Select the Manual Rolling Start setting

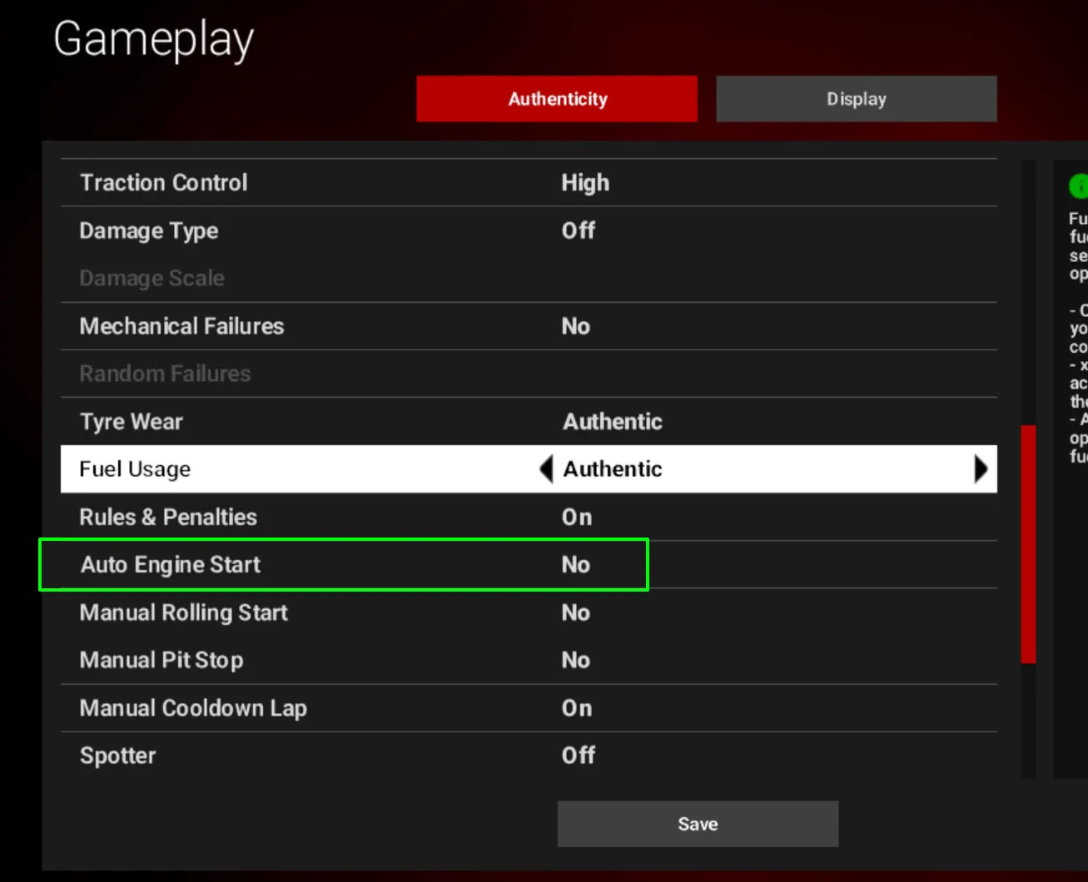coord(529,612)
